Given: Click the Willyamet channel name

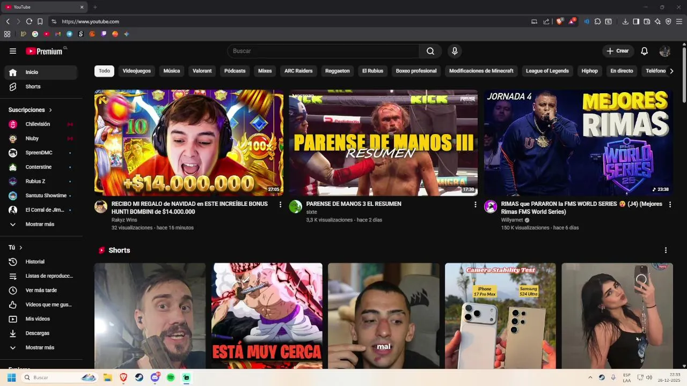Looking at the screenshot, I should point(512,220).
